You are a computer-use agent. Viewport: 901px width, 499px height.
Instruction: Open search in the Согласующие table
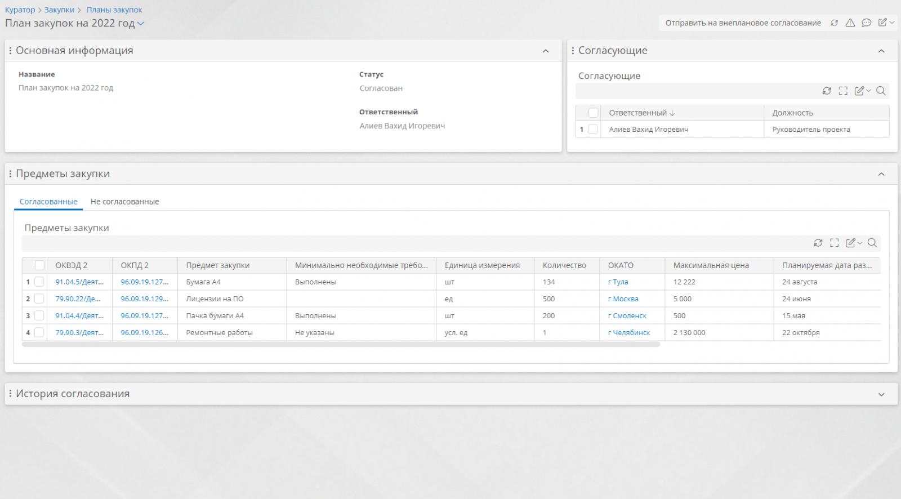click(881, 91)
